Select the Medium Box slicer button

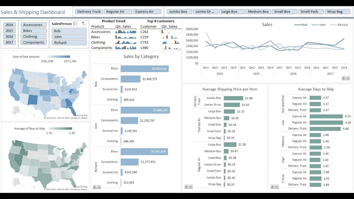click(258, 11)
